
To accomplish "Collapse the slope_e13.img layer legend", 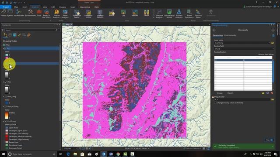I will [3, 106].
